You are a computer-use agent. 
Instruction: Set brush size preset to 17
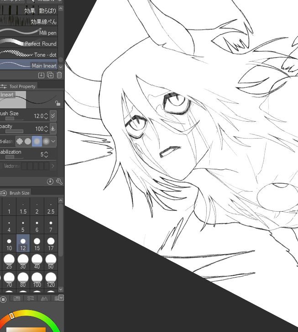click(x=51, y=244)
